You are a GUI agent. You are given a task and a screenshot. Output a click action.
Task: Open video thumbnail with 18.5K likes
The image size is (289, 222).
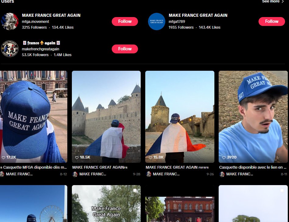pos(106,116)
